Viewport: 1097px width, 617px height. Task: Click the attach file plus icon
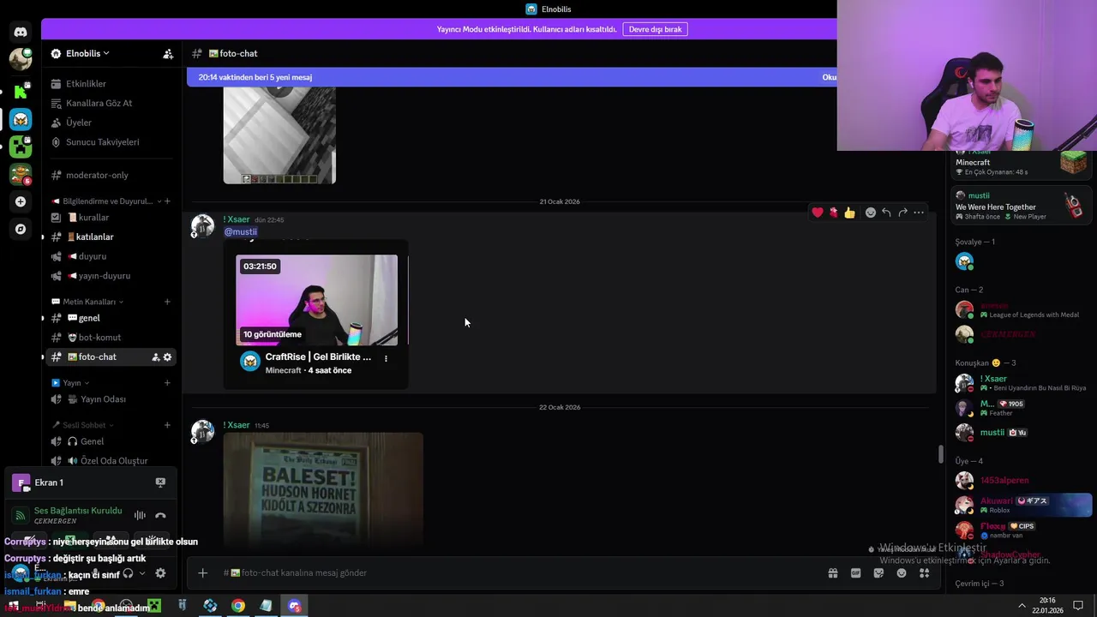point(202,572)
